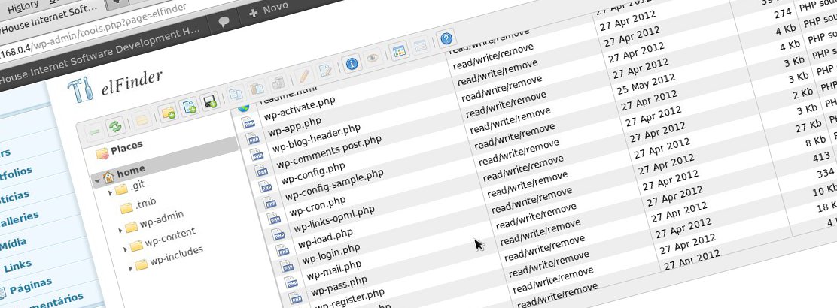The image size is (837, 308).
Task: Click the floppy disk upload icon
Action: pos(209,101)
